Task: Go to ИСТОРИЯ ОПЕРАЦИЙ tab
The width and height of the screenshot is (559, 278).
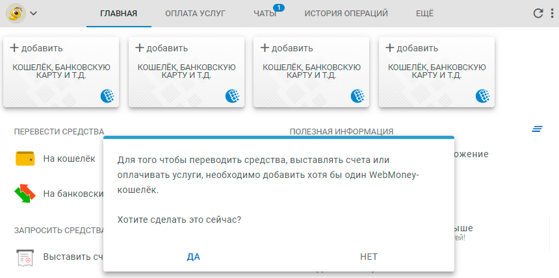Action: (346, 13)
